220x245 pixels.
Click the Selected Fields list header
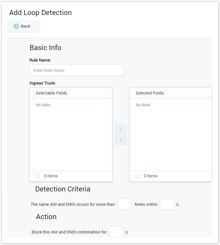point(150,93)
